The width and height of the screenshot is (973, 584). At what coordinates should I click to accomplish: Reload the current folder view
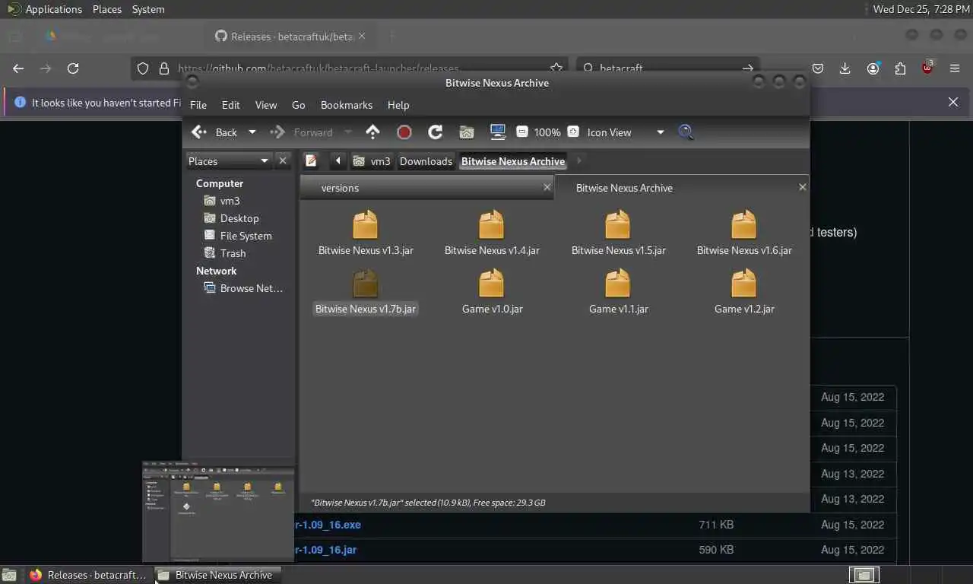[x=436, y=132]
